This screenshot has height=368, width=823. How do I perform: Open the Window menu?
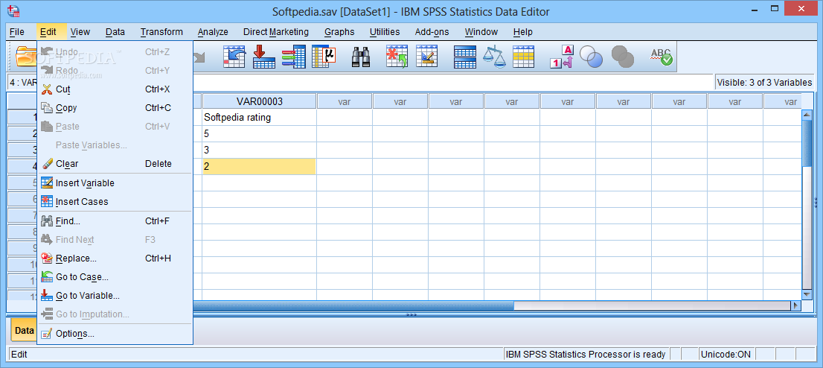(481, 32)
